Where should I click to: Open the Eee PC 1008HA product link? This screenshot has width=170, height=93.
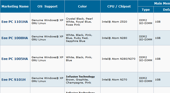[15, 38]
